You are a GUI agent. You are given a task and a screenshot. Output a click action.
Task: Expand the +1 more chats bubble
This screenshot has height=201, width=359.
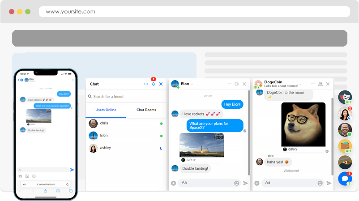[345, 162]
